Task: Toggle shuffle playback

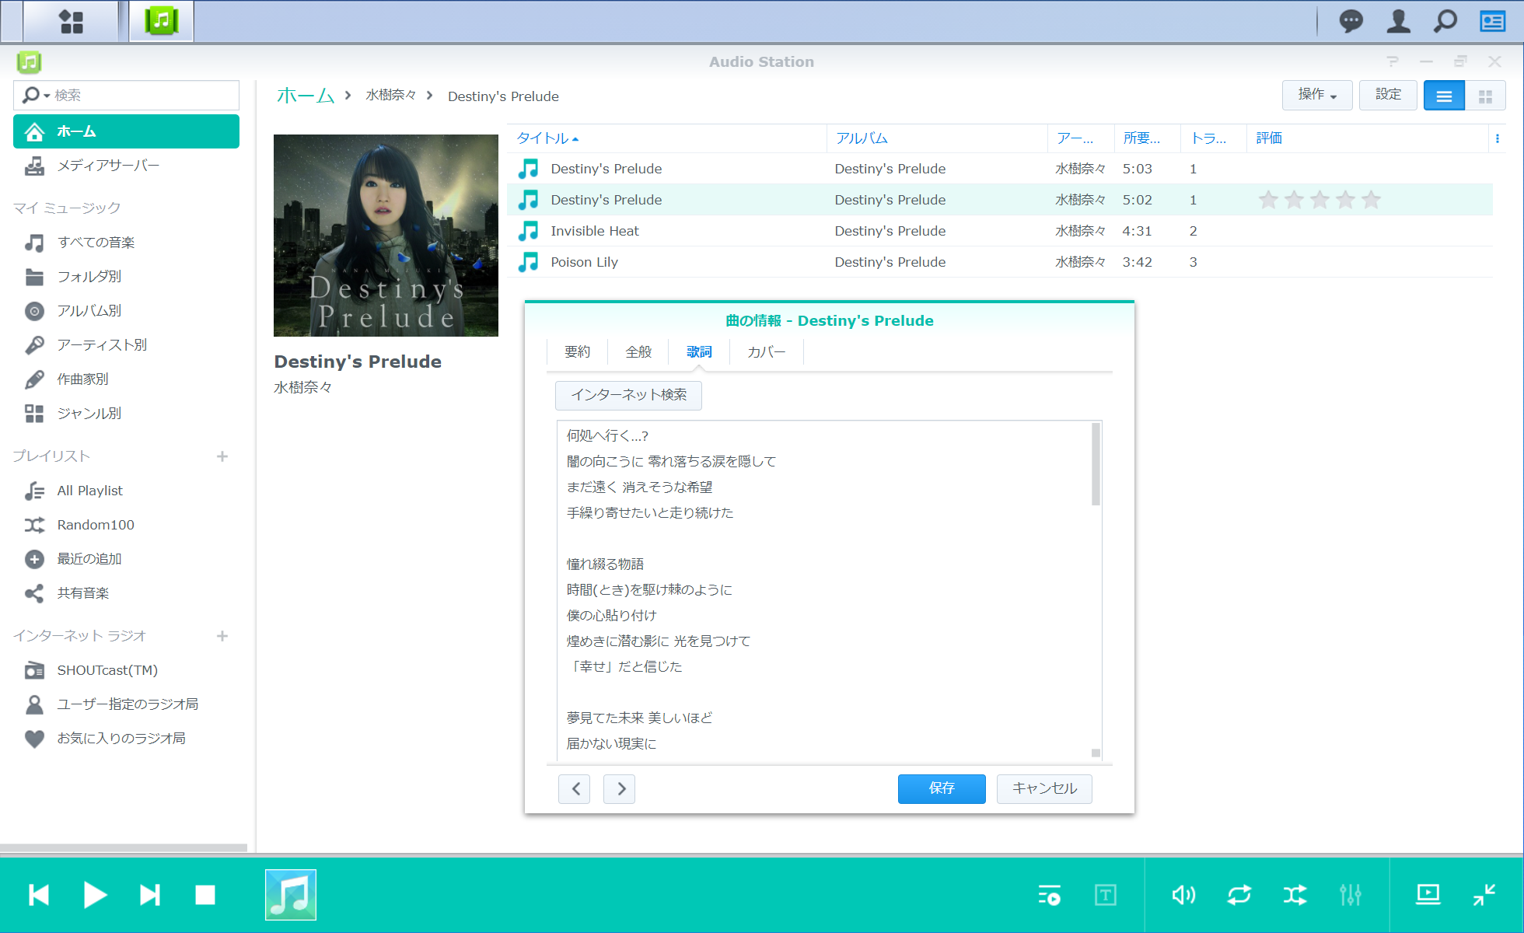Action: tap(1295, 895)
